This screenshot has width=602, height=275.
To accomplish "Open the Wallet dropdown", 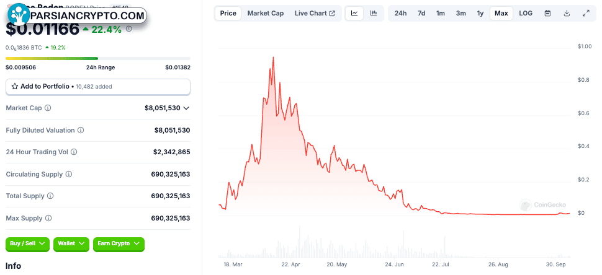I will 71,243.
